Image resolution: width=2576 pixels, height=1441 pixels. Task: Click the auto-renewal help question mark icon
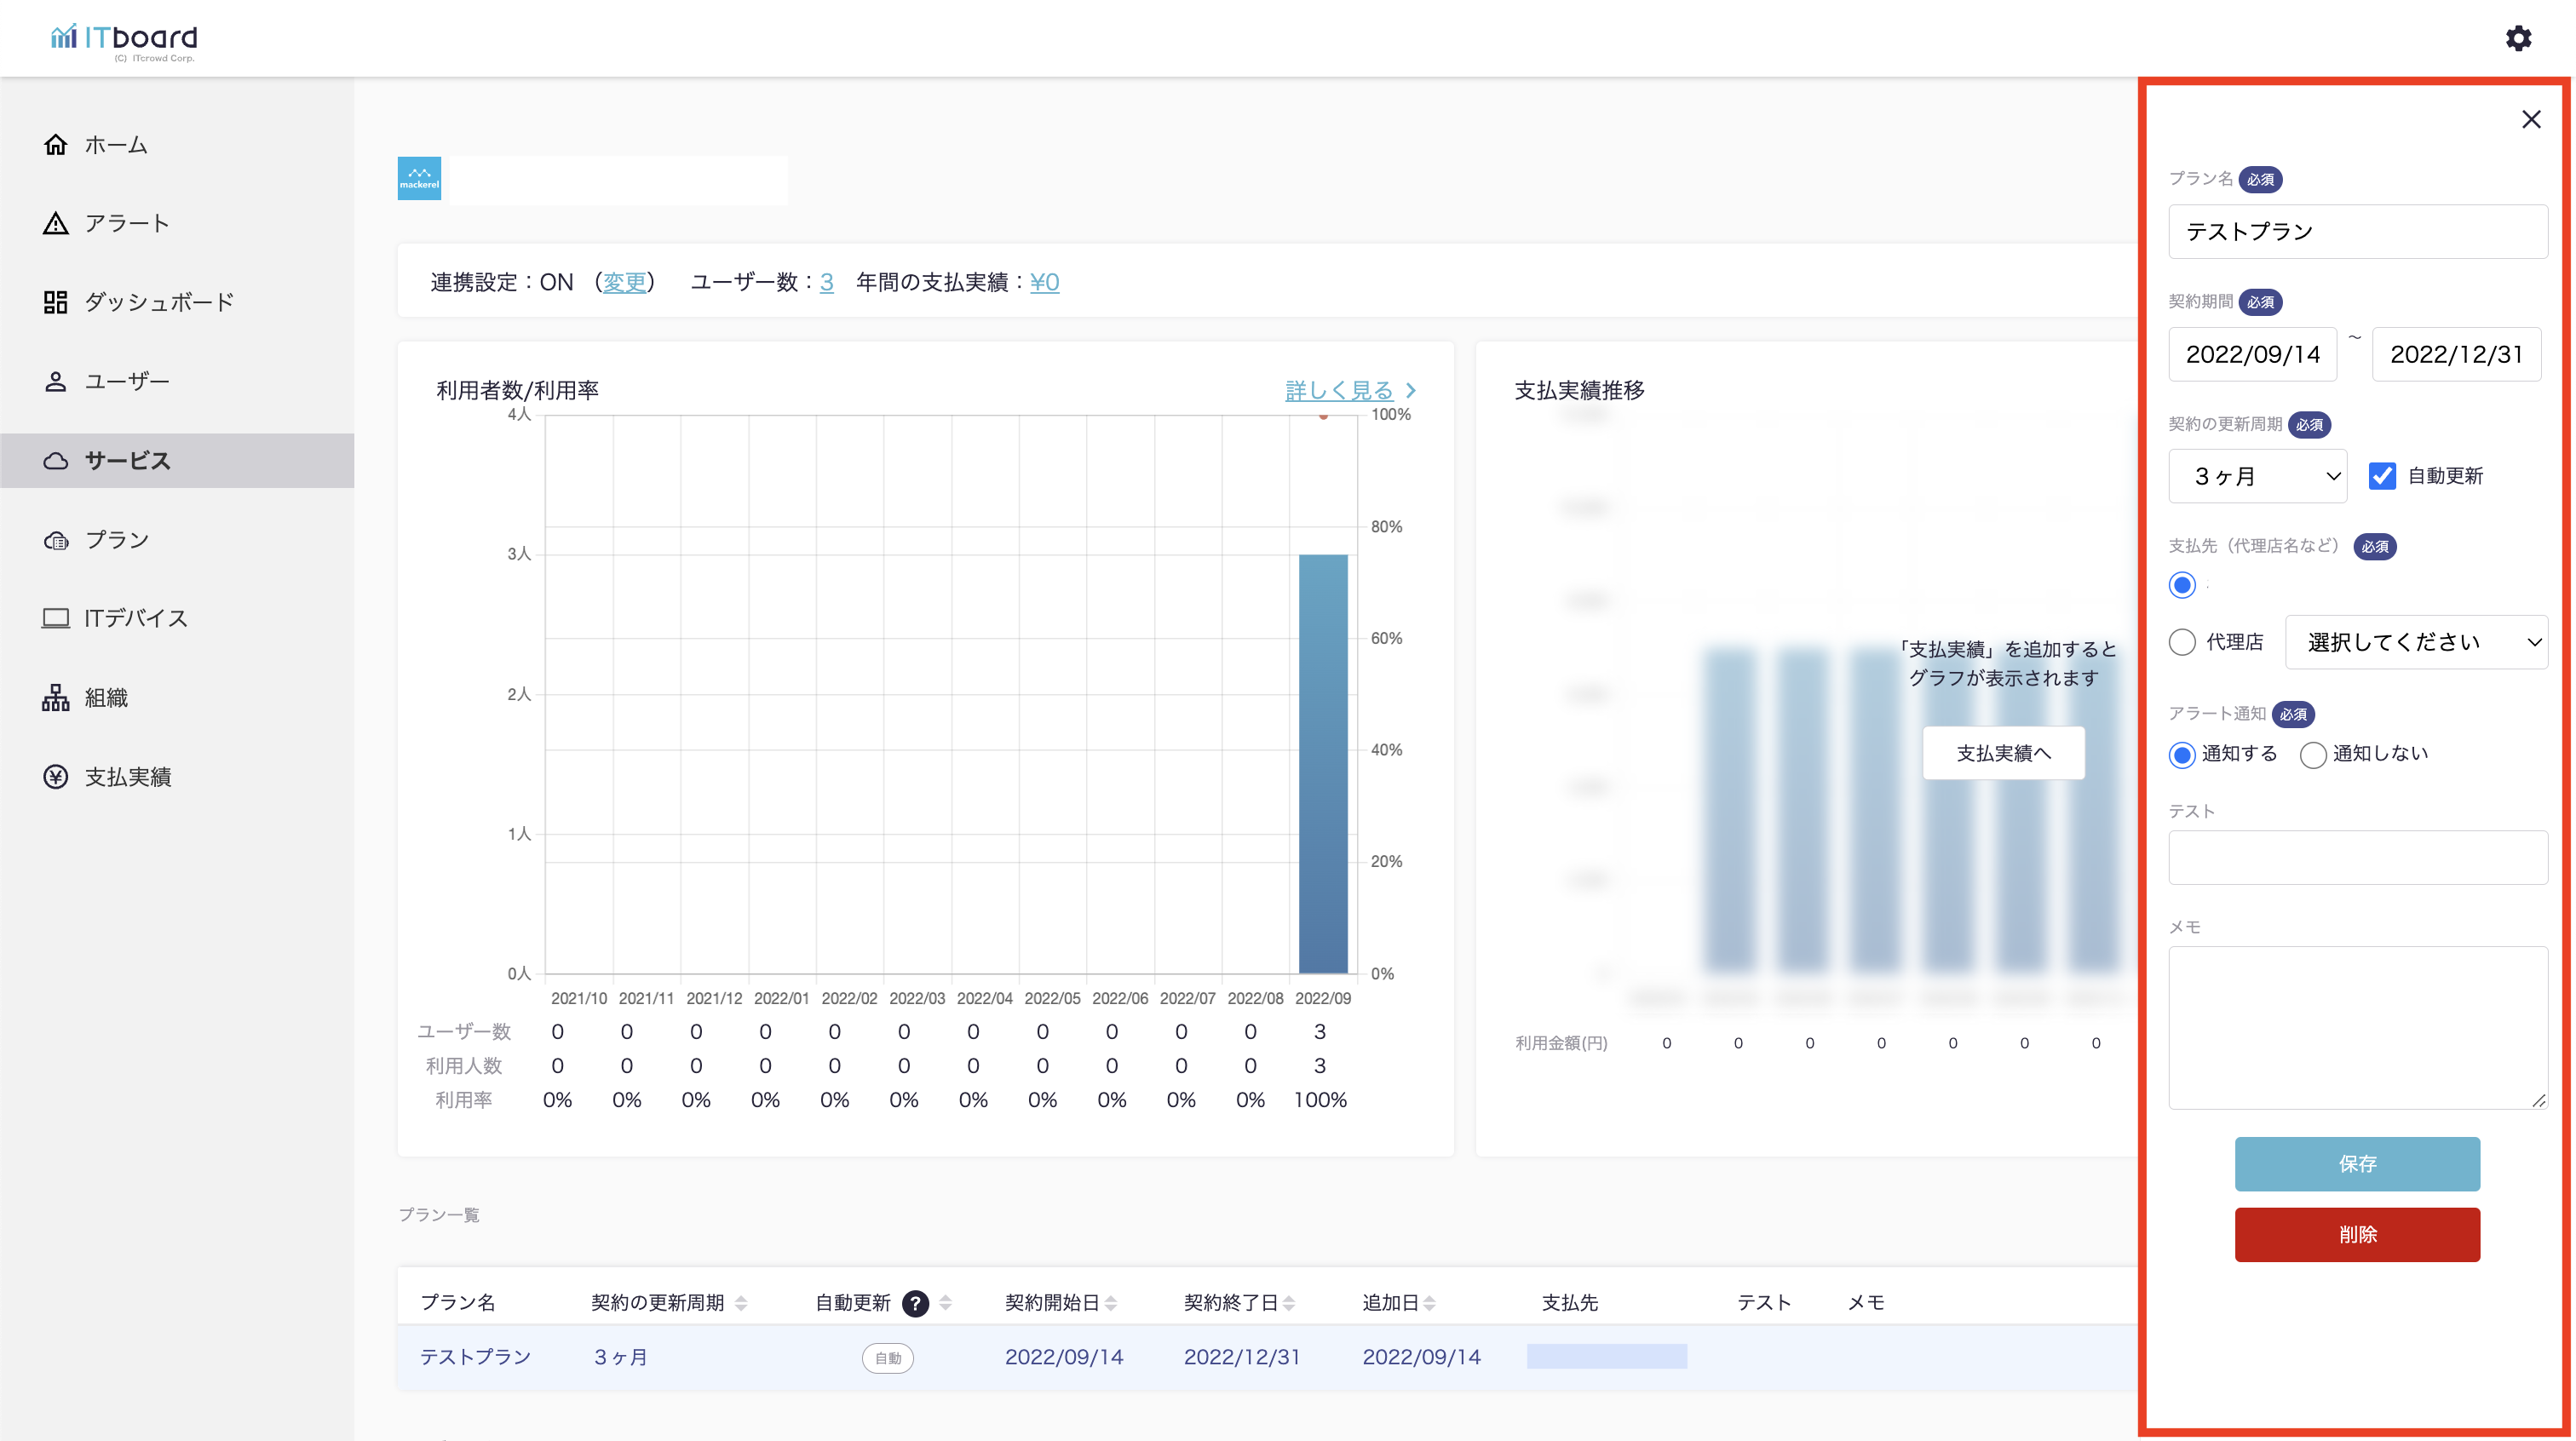914,1303
